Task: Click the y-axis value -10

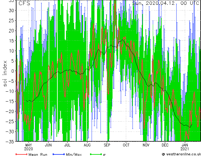Action: click(10, 91)
